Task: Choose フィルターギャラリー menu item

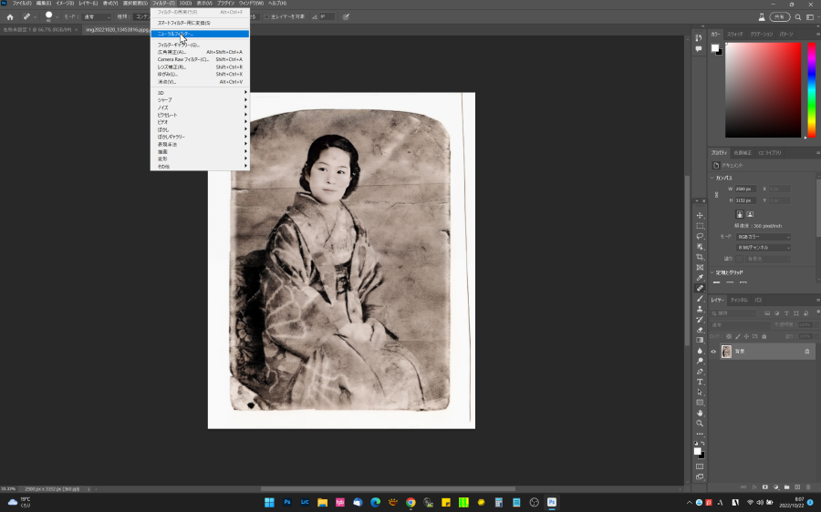Action: click(200, 45)
